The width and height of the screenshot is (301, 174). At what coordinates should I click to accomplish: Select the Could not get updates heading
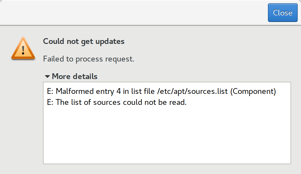tap(84, 41)
